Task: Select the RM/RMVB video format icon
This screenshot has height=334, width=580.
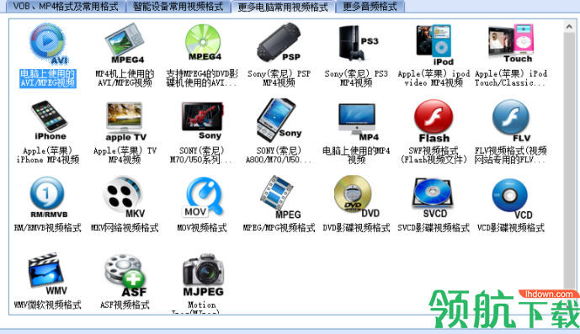Action: (49, 197)
